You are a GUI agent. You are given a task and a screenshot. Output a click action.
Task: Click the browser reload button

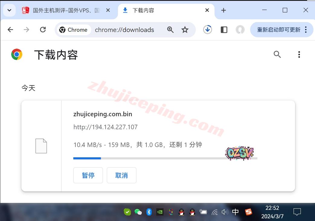click(x=43, y=30)
